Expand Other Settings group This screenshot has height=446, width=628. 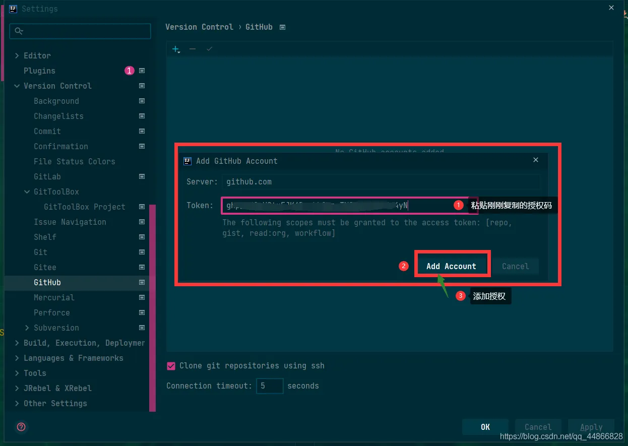(17, 403)
